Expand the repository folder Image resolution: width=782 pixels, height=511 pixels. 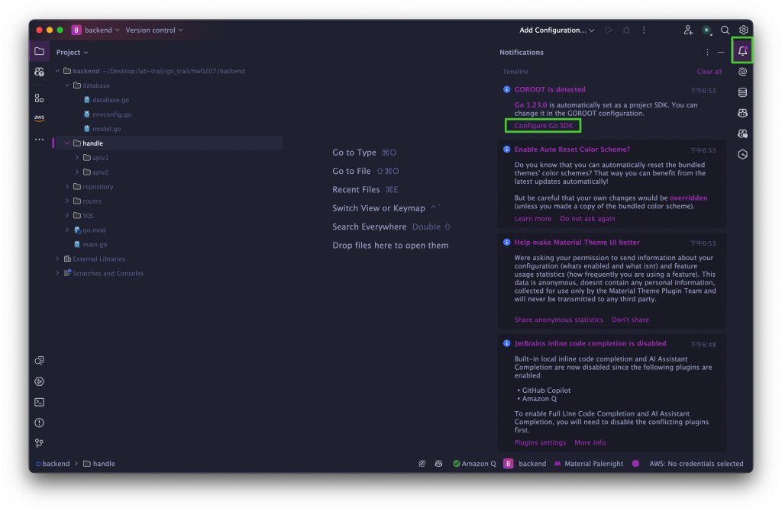(67, 186)
